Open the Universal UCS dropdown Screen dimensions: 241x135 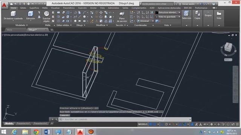click(x=145, y=21)
